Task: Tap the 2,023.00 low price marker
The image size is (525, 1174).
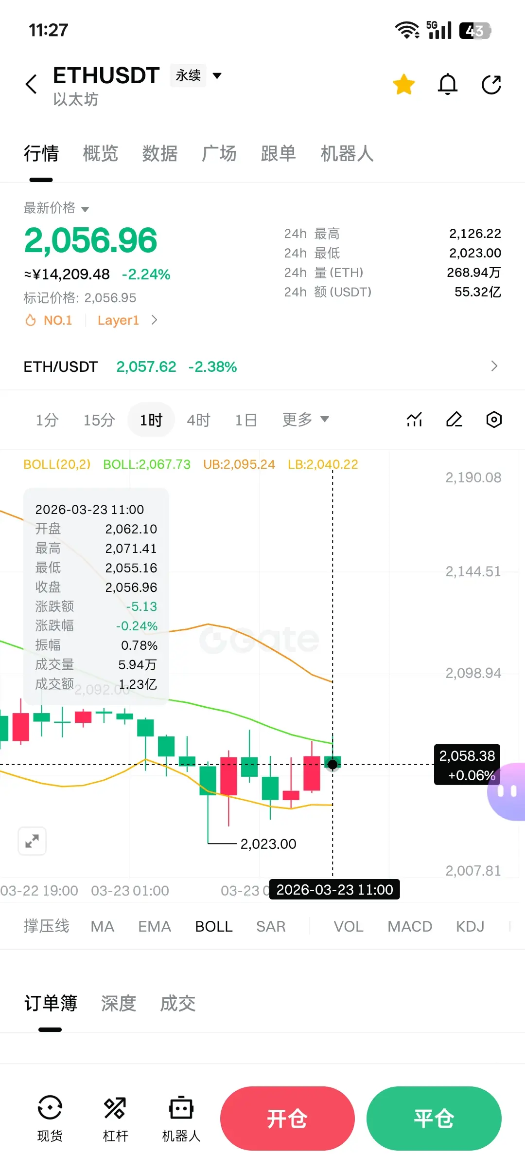Action: [x=268, y=844]
